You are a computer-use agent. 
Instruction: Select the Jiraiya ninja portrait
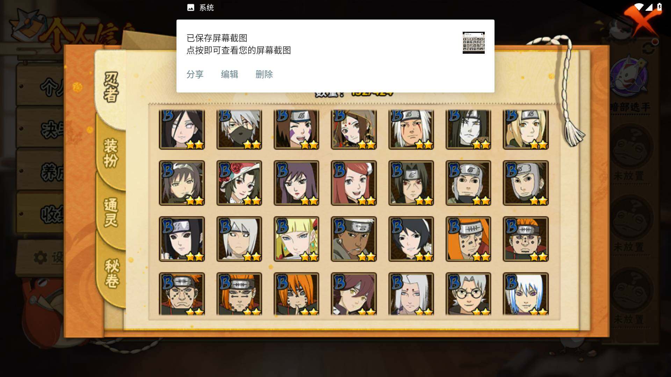coord(411,130)
